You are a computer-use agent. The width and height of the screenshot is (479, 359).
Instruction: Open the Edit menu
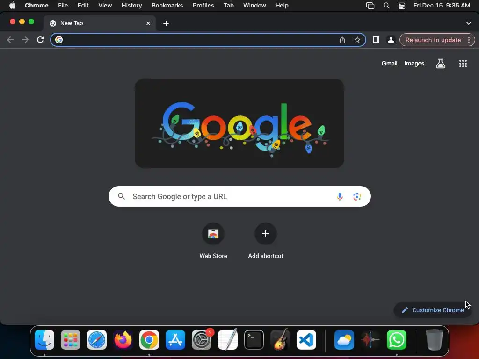(83, 6)
